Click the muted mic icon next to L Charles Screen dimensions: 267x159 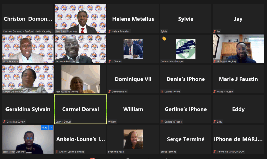point(110,61)
